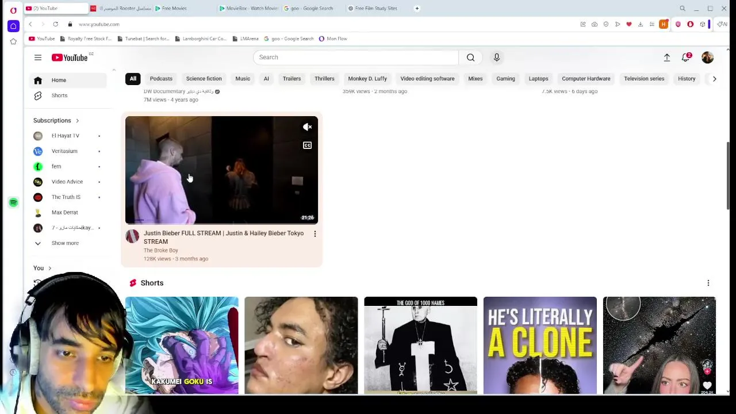Open Justin Bieber FULL STREAM video title
Viewport: 736px width, 414px height.
[224, 237]
